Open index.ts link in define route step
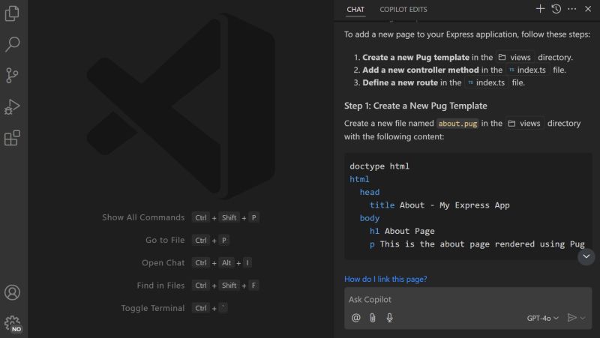The height and width of the screenshot is (338, 600). pyautogui.click(x=487, y=82)
